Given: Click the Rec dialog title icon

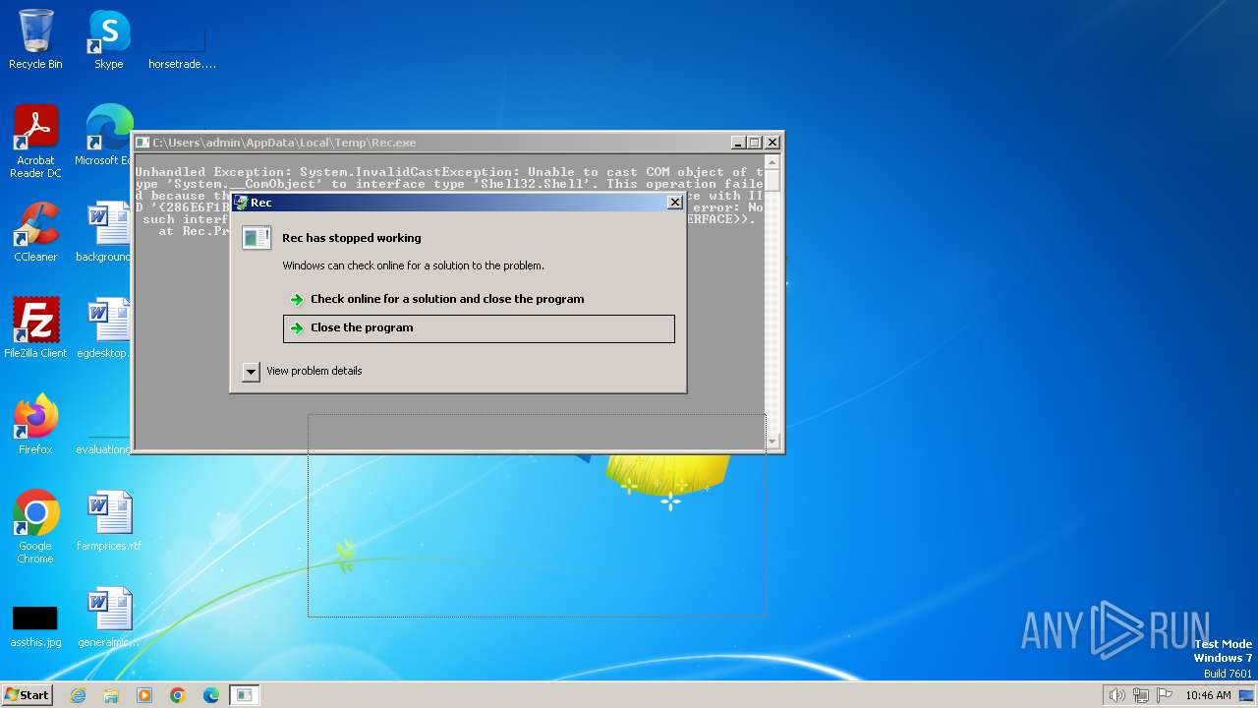Looking at the screenshot, I should [x=242, y=203].
